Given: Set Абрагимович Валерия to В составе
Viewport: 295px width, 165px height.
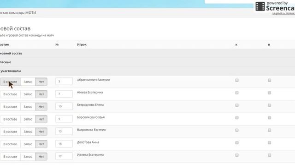Looking at the screenshot, I should point(10,82).
